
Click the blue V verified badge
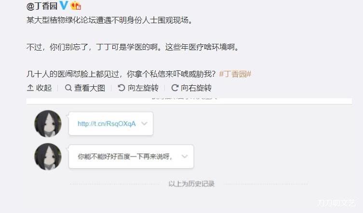(x=64, y=5)
